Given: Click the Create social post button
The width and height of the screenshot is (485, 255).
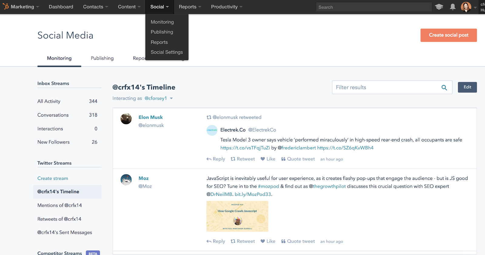Looking at the screenshot, I should [449, 35].
